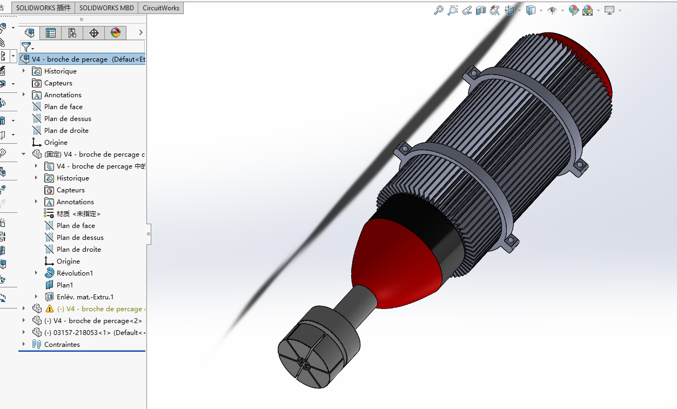Open the DimXpertManager crosshair tab
677x409 pixels.
coord(94,33)
